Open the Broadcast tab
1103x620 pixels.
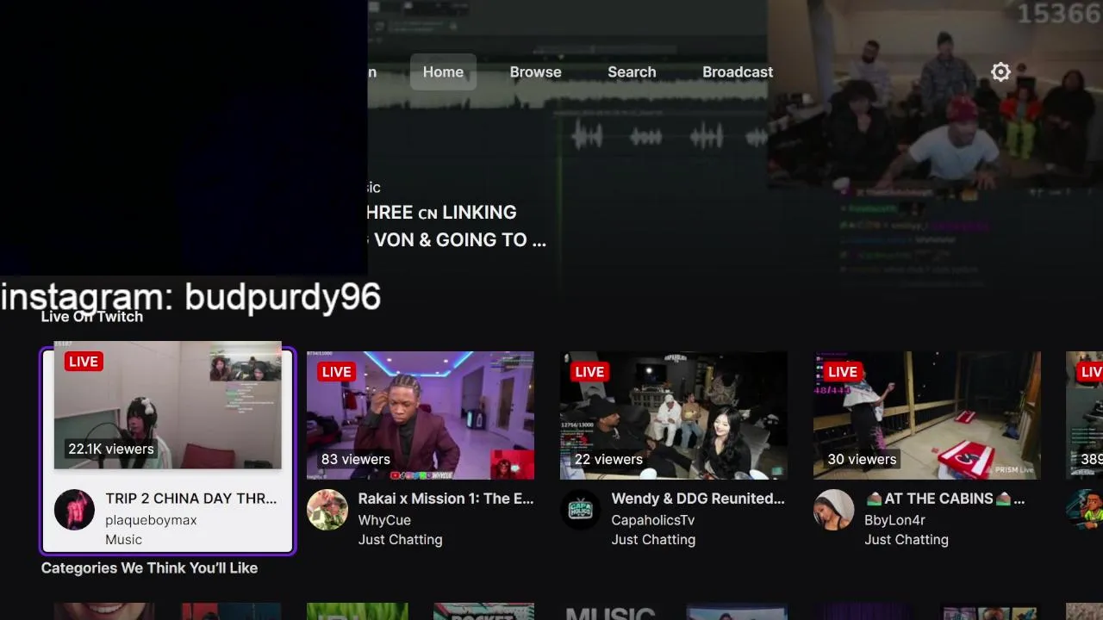pyautogui.click(x=738, y=71)
